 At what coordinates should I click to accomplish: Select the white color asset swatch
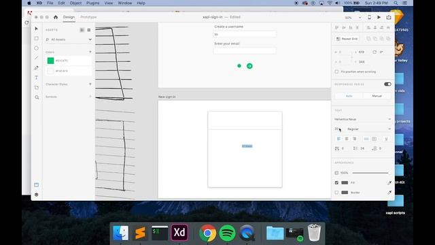click(50, 71)
